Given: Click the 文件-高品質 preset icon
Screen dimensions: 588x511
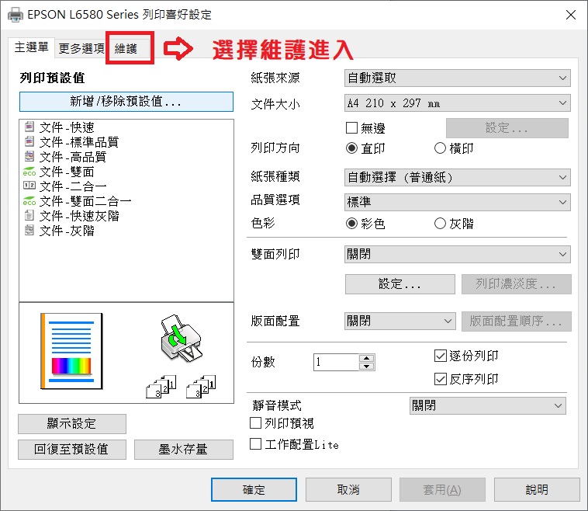Looking at the screenshot, I should pyautogui.click(x=29, y=157).
